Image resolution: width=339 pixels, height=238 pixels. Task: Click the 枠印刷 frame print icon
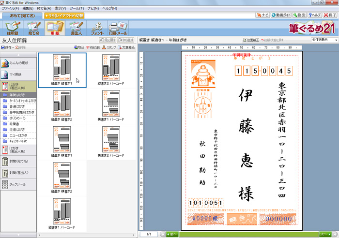93,47
